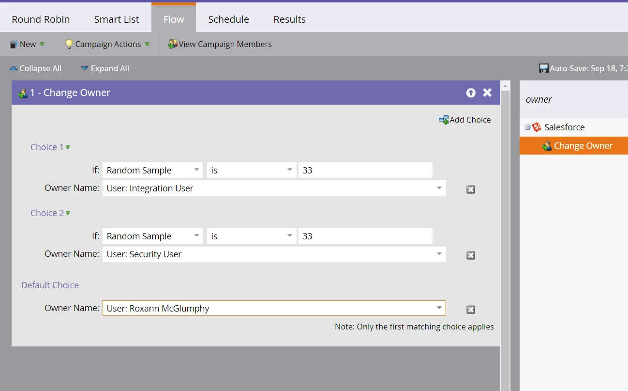Click the scrollbar up arrow
The image size is (628, 391).
pyautogui.click(x=506, y=86)
